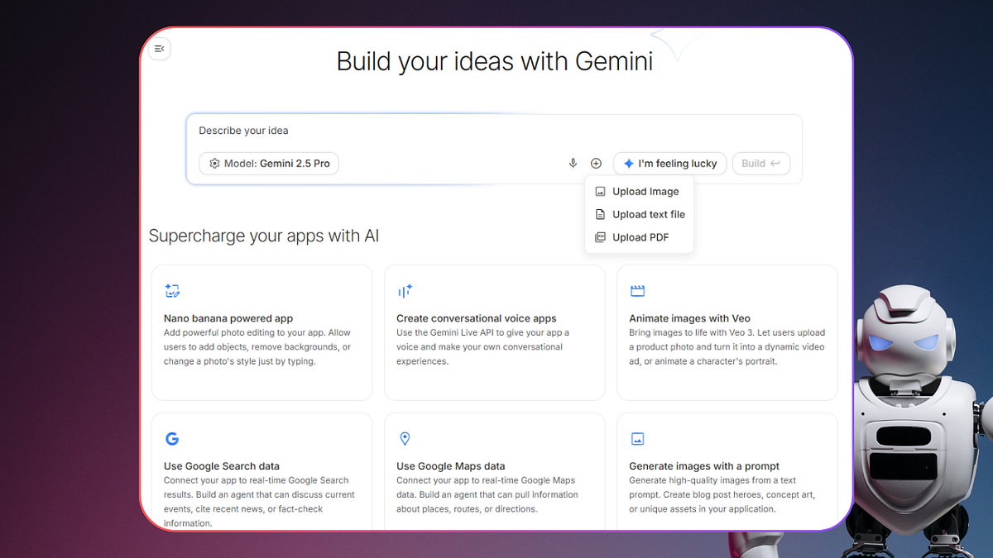Click the Google G logo icon

coord(172,439)
